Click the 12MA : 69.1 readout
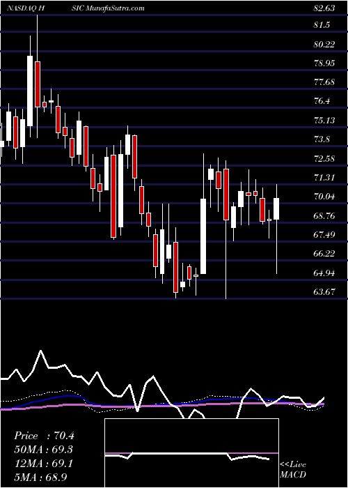 pos(44,464)
